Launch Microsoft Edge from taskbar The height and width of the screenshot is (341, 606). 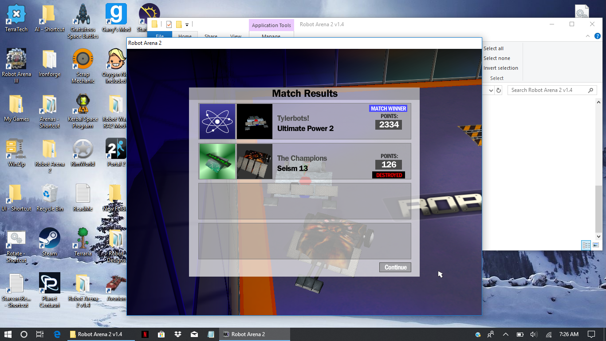57,334
